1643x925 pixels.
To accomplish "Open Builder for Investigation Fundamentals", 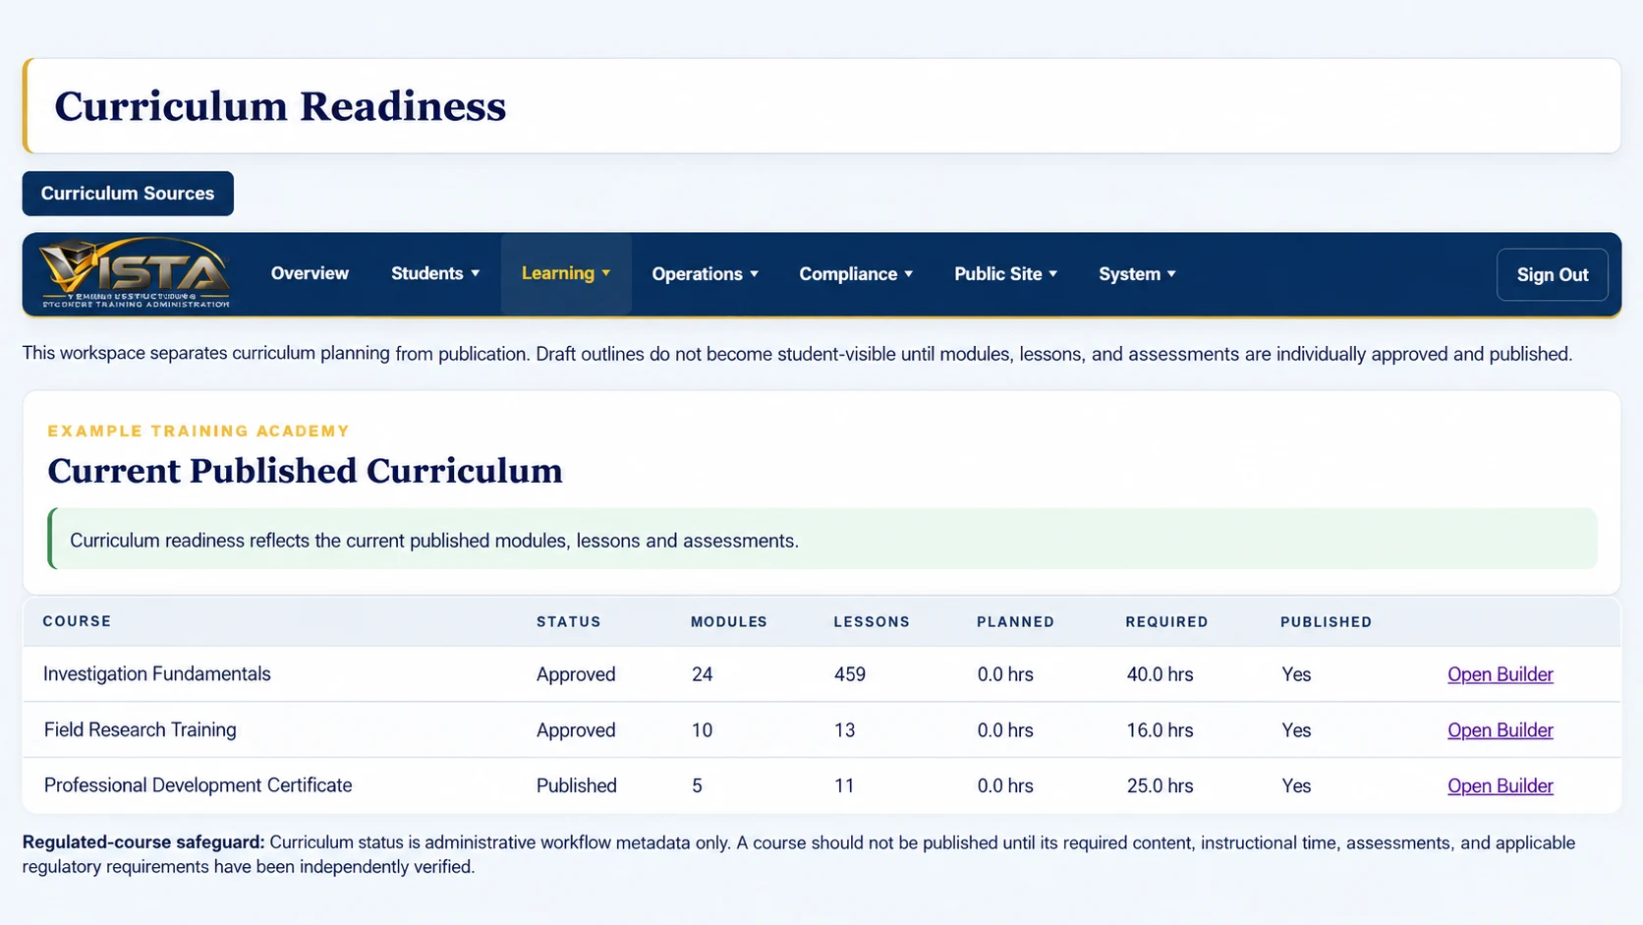I will (1500, 674).
